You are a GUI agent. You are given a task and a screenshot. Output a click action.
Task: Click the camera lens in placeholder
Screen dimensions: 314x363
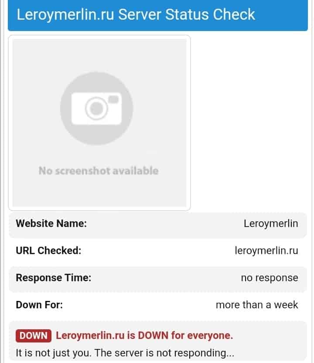click(x=96, y=108)
